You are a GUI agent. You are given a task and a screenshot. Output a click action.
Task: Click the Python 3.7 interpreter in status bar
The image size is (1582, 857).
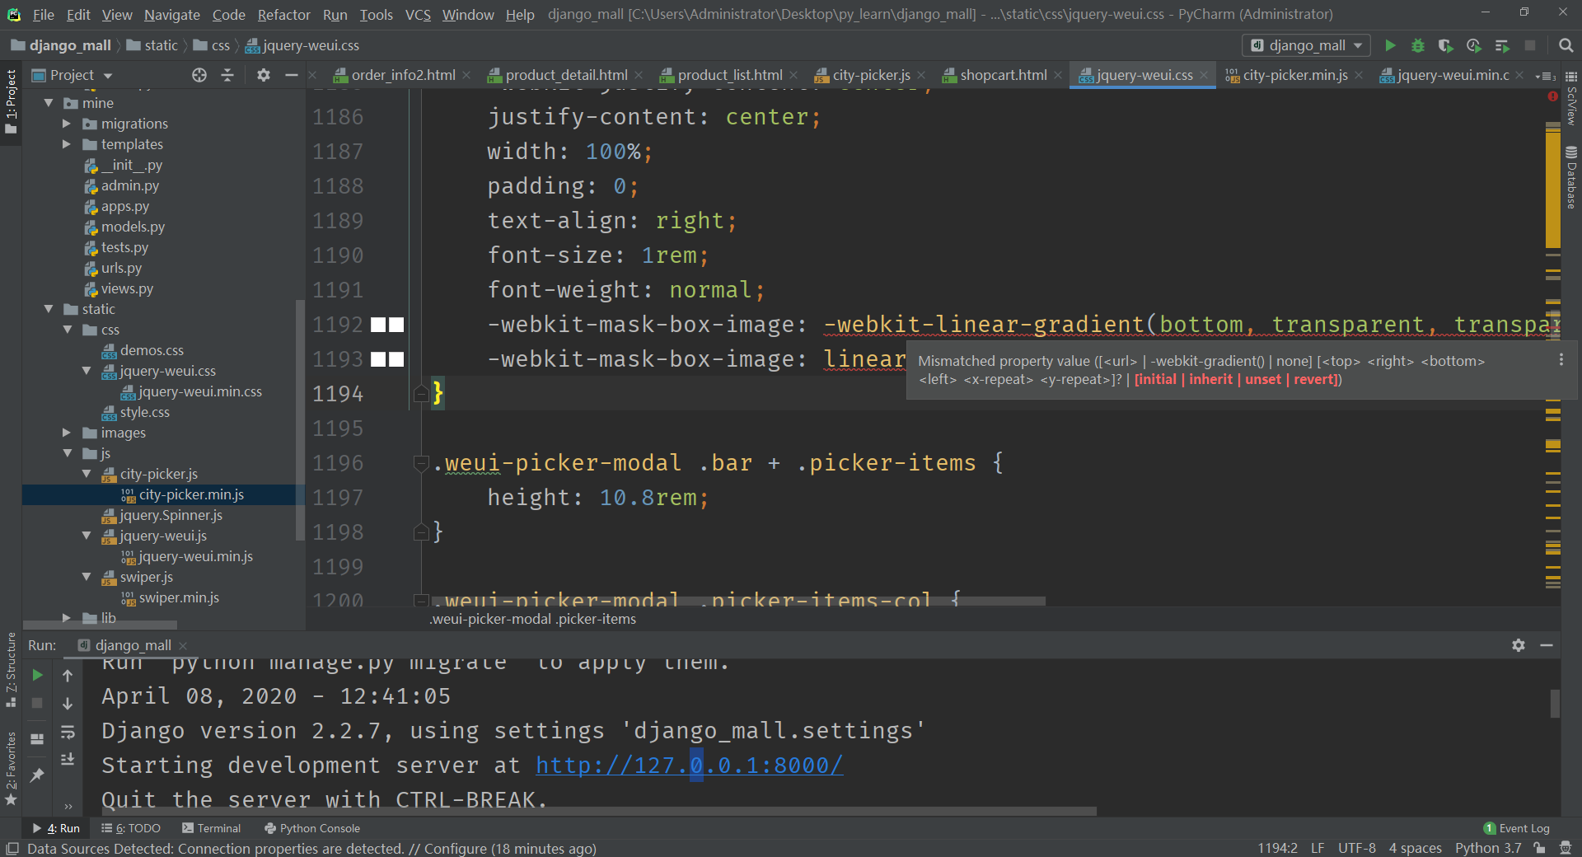coord(1488,848)
